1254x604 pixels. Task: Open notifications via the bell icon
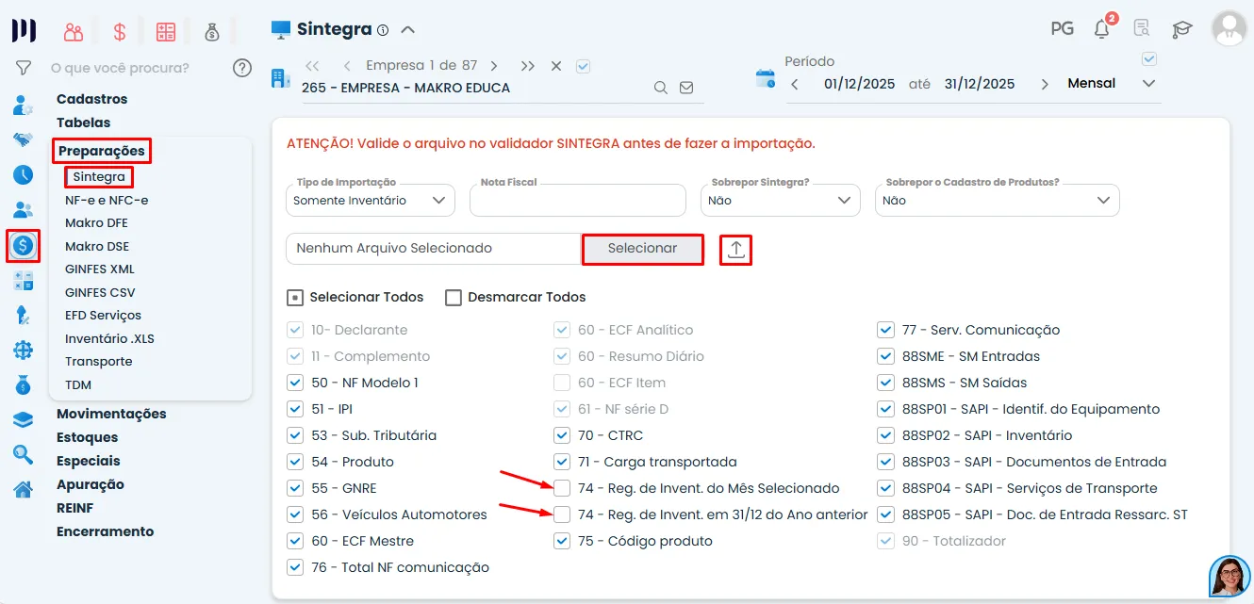[x=1101, y=28]
